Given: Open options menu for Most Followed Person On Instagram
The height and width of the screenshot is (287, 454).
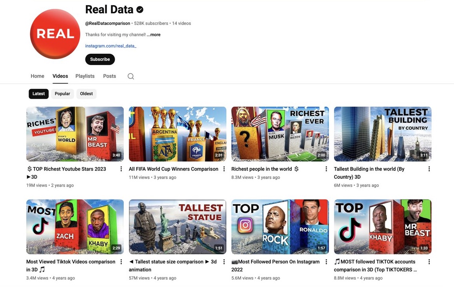Looking at the screenshot, I should pos(326,262).
